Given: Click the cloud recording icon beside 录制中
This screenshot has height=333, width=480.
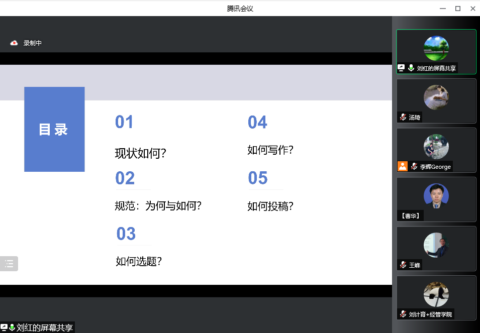Looking at the screenshot, I should (x=14, y=43).
